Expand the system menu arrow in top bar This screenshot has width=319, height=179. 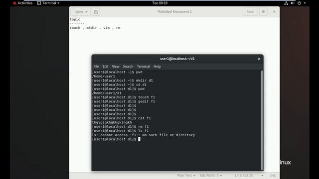point(305,3)
